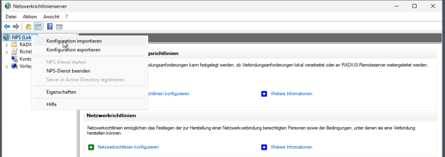Image resolution: width=445 pixels, height=157 pixels.
Task: Click the Netzwerkrichtlinien section header
Action: tap(112, 115)
